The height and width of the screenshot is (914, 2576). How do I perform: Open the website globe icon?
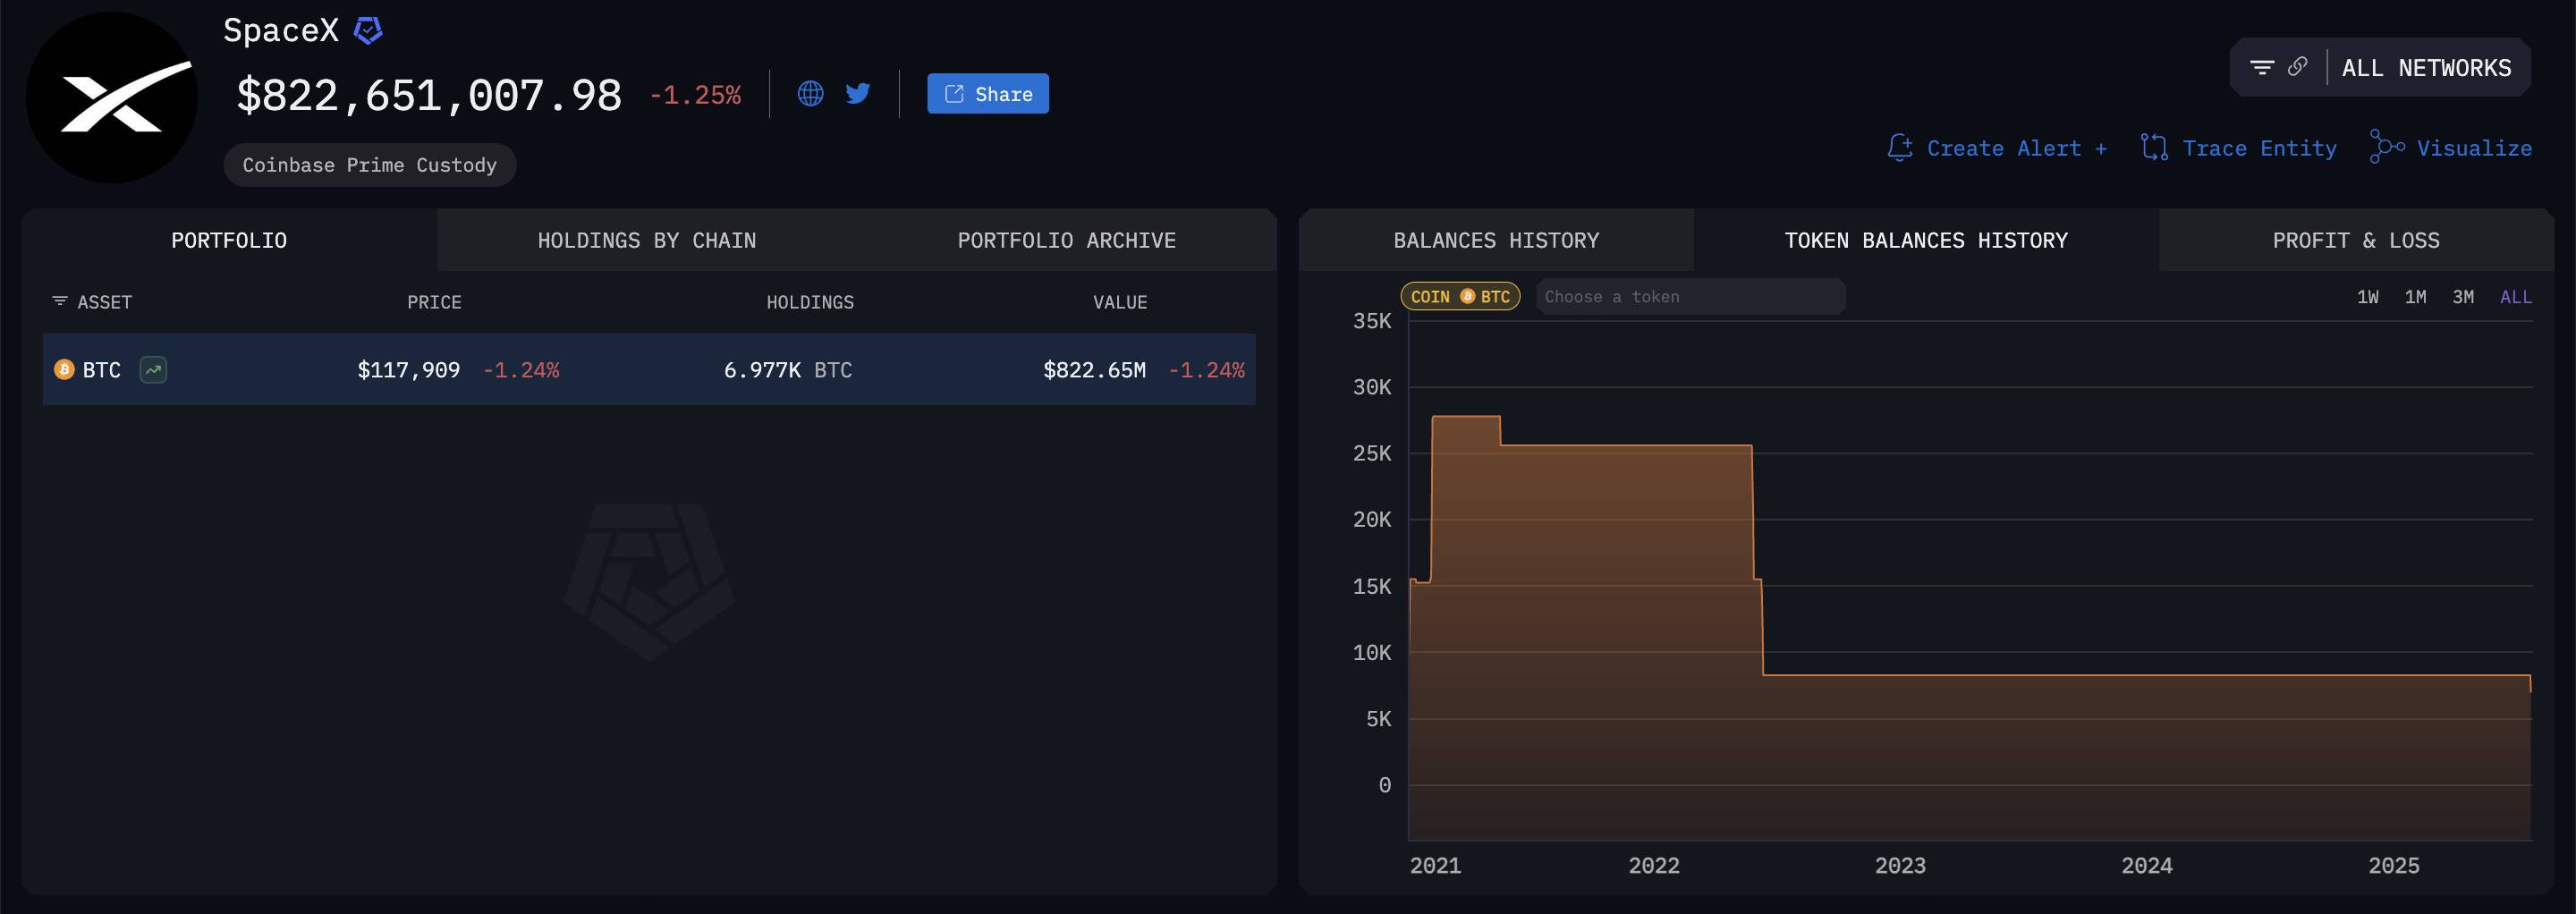[810, 94]
